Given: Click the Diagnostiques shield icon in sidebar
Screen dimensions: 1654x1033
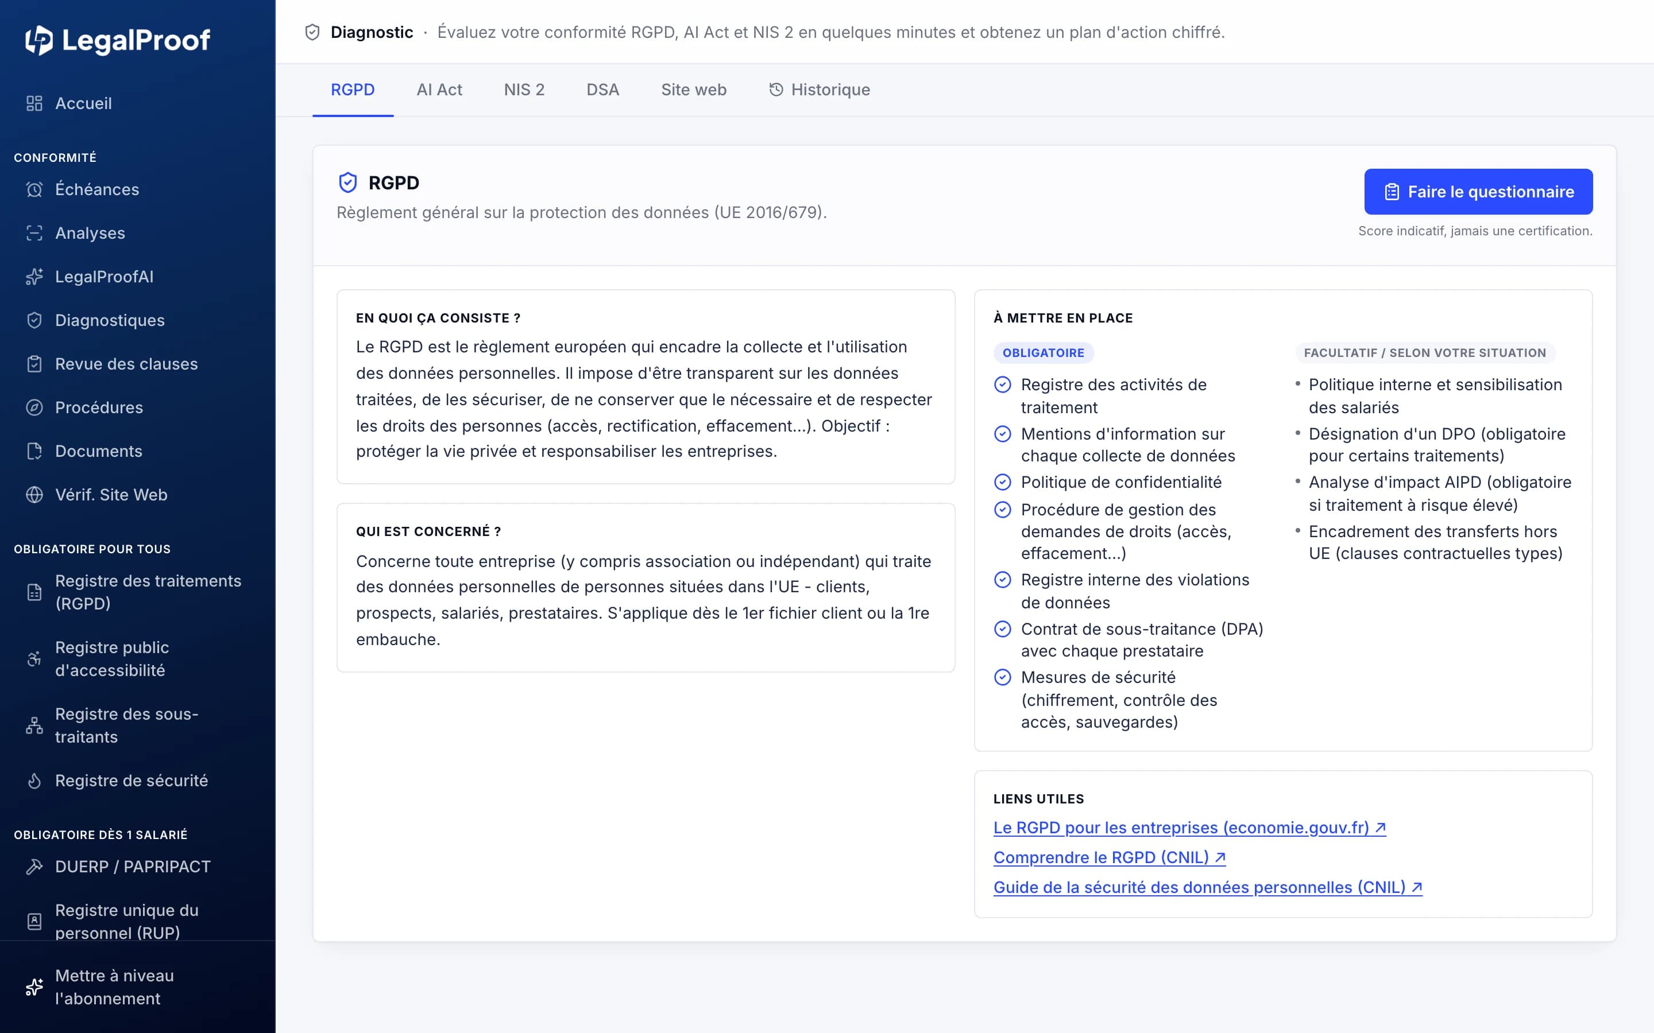Looking at the screenshot, I should tap(34, 320).
